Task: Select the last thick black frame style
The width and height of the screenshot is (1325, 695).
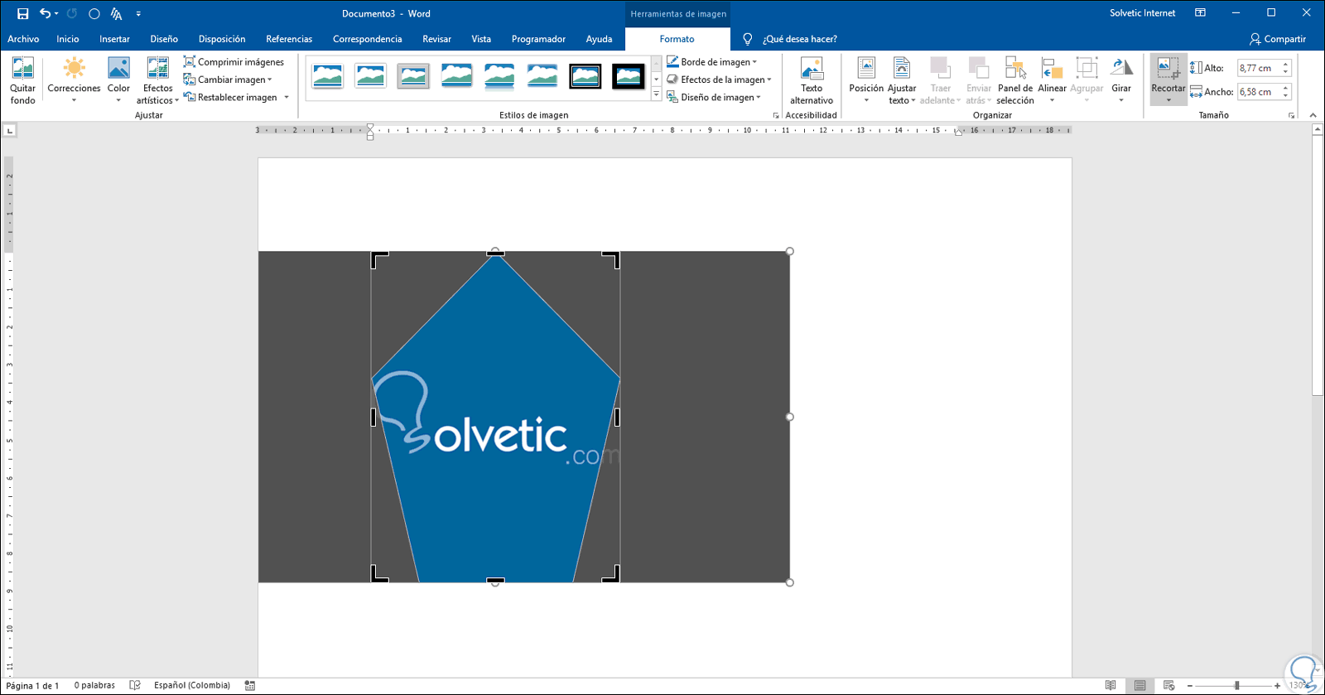Action: [x=629, y=76]
